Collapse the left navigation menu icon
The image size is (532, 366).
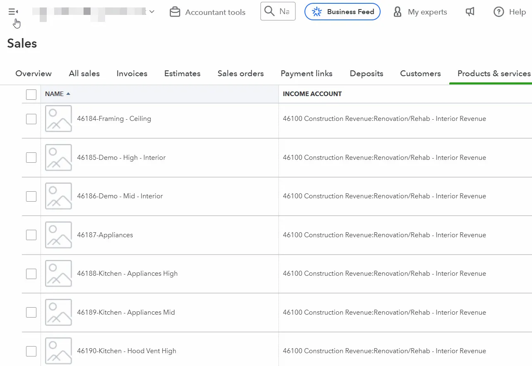[x=13, y=12]
